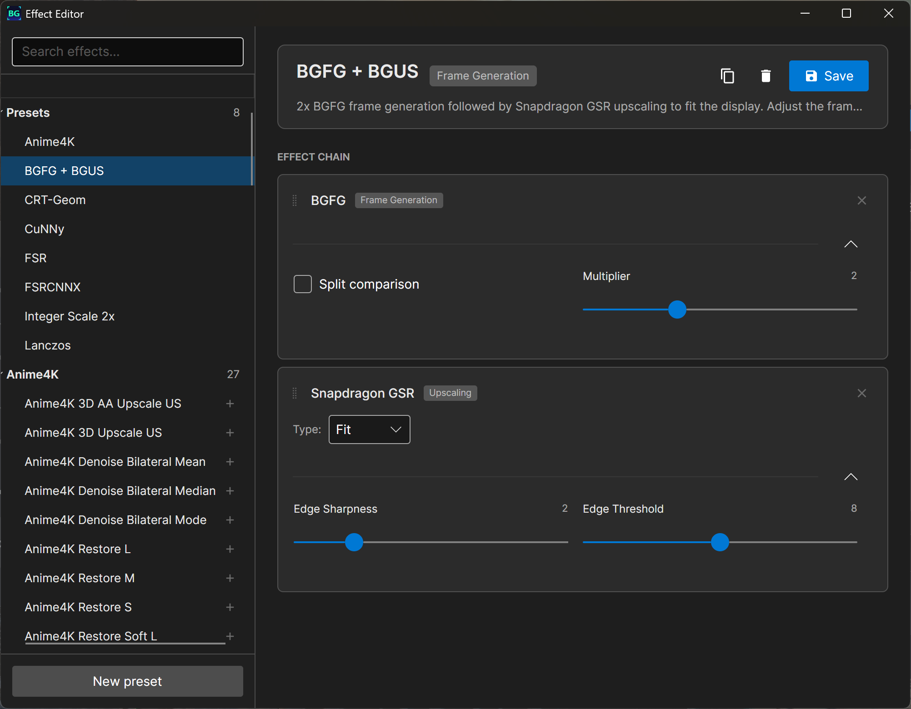The width and height of the screenshot is (911, 709).
Task: Add Anime4K Denoise Bilateral Median with plus
Action: (230, 491)
